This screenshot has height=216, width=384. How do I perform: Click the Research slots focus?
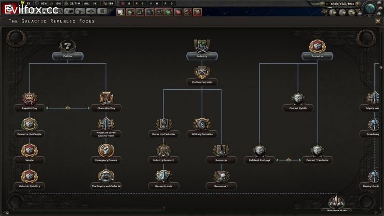[164, 177]
